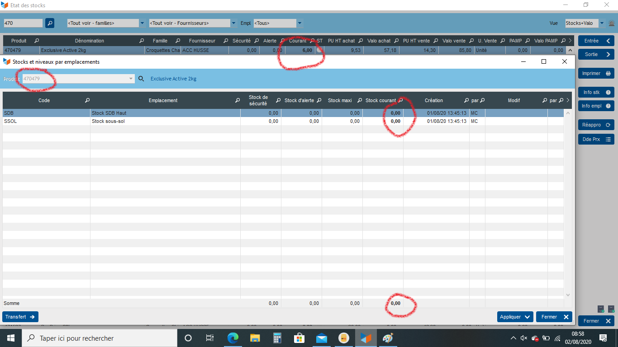618x347 pixels.
Task: Open the Vue Stocks+Valo dropdown
Action: 602,23
